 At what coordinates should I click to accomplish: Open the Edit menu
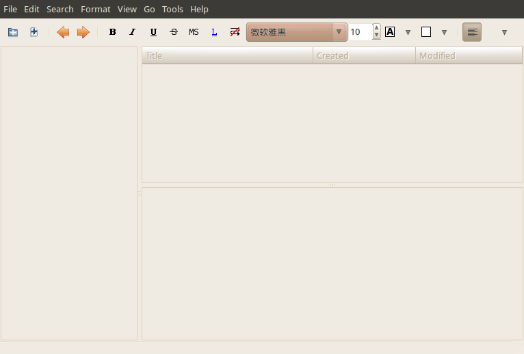pos(31,9)
